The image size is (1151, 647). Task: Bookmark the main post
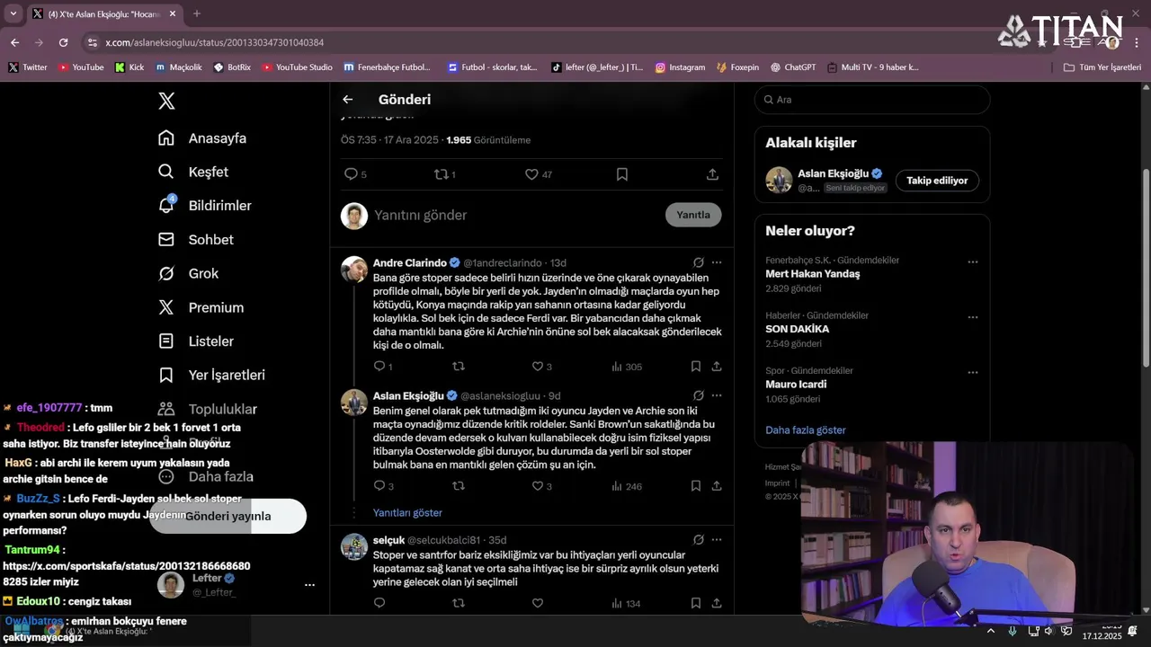pos(622,174)
